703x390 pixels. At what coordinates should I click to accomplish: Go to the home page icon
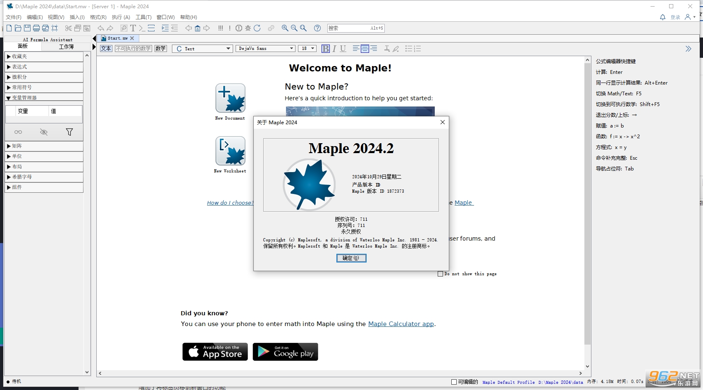click(x=198, y=28)
